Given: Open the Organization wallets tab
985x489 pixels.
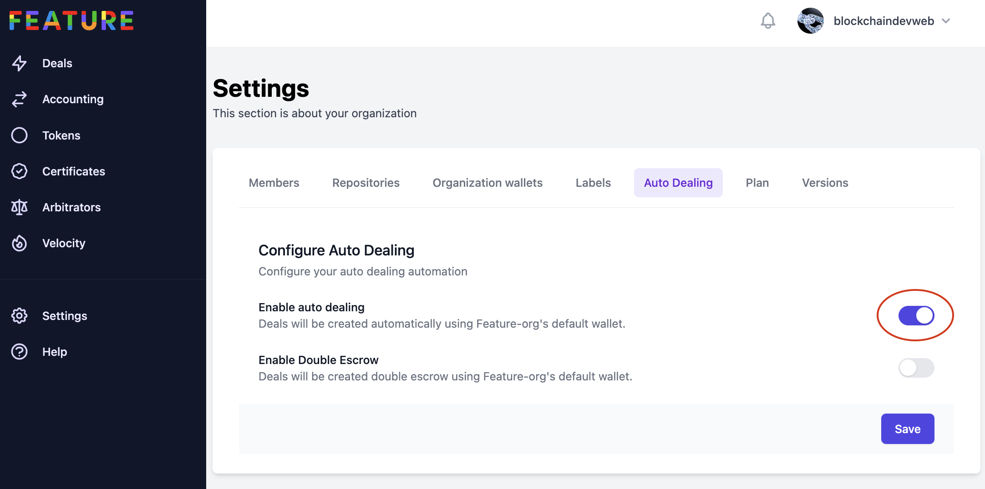Looking at the screenshot, I should point(487,182).
